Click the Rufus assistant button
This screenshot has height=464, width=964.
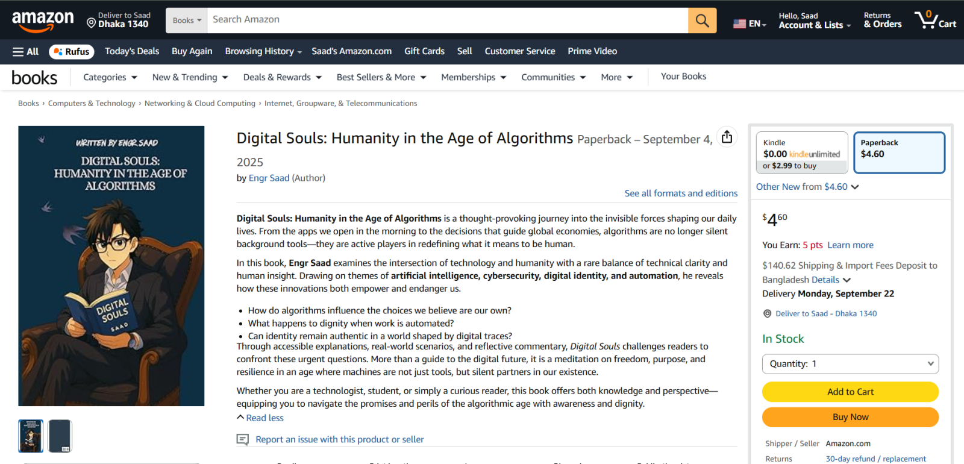(x=72, y=52)
